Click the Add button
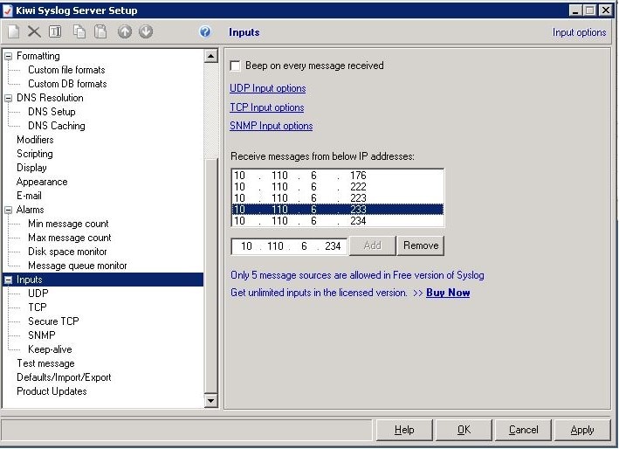 pyautogui.click(x=372, y=245)
